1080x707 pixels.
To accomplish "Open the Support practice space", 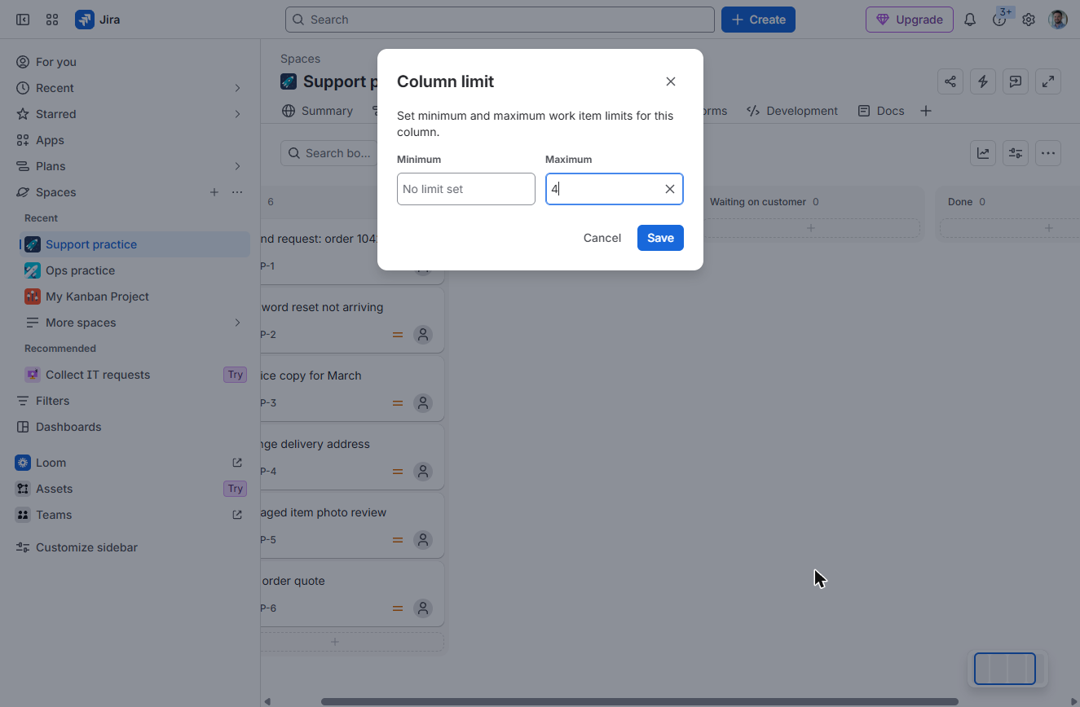I will [x=135, y=244].
